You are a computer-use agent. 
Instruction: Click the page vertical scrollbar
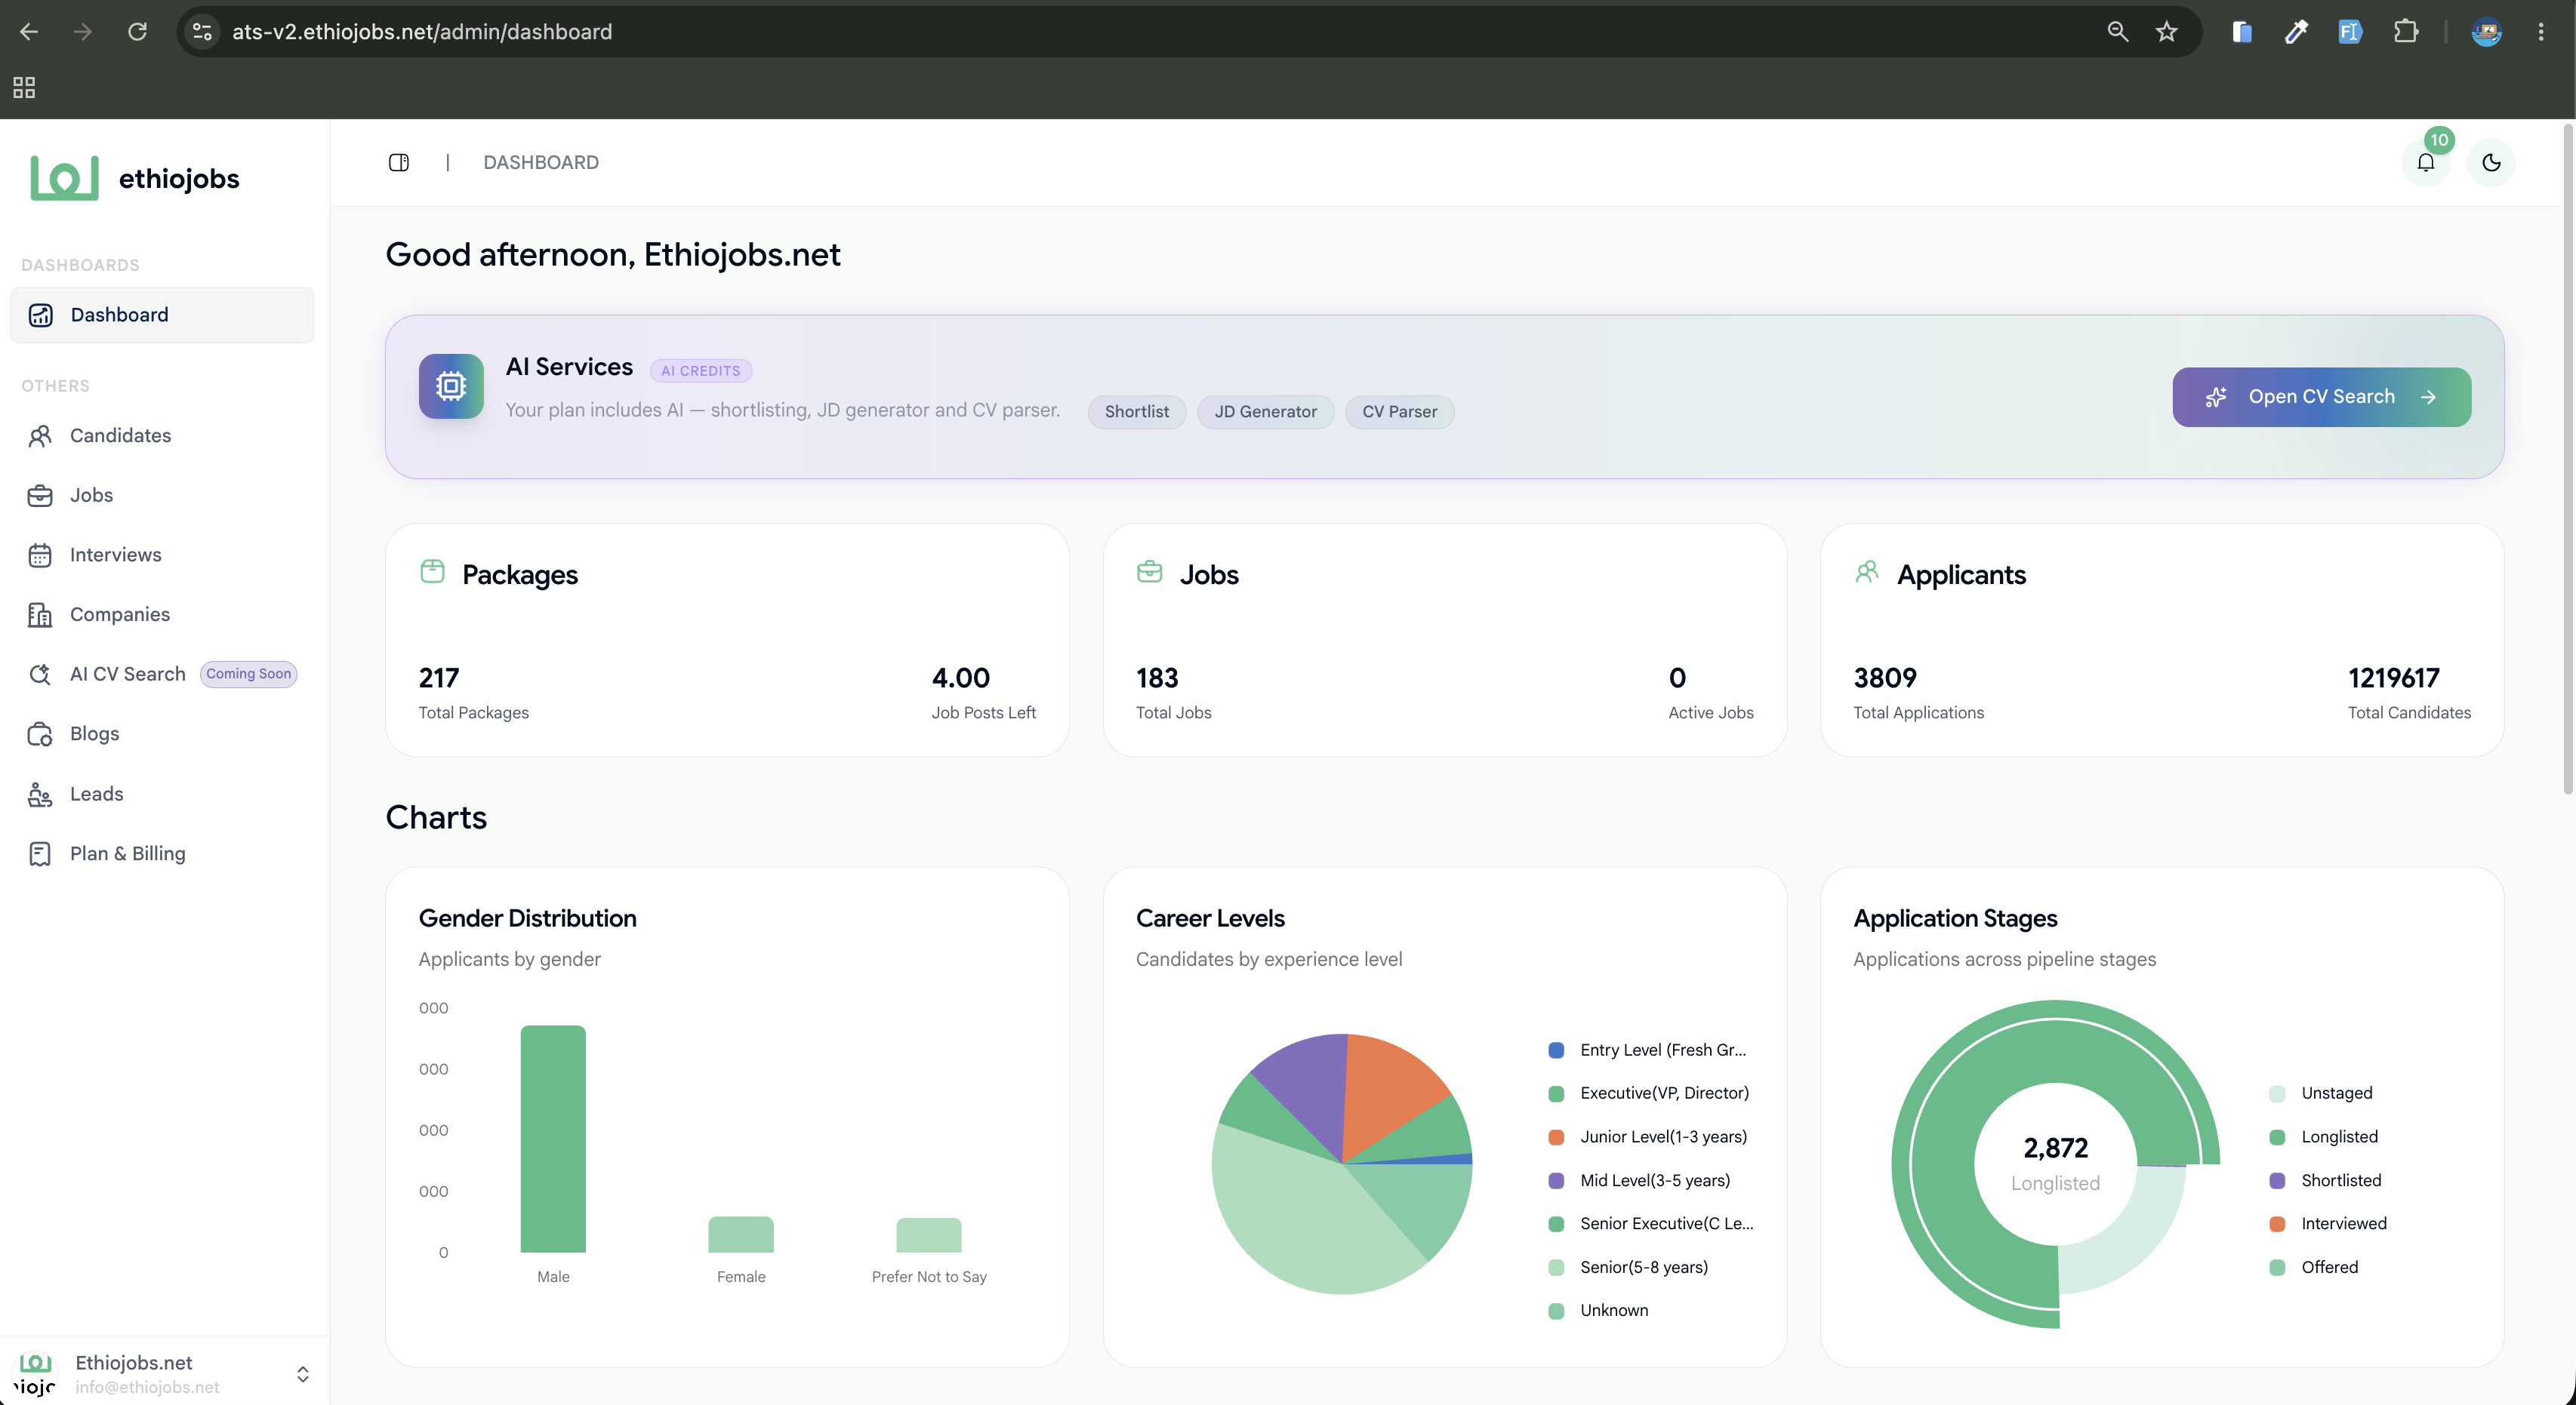point(2567,460)
